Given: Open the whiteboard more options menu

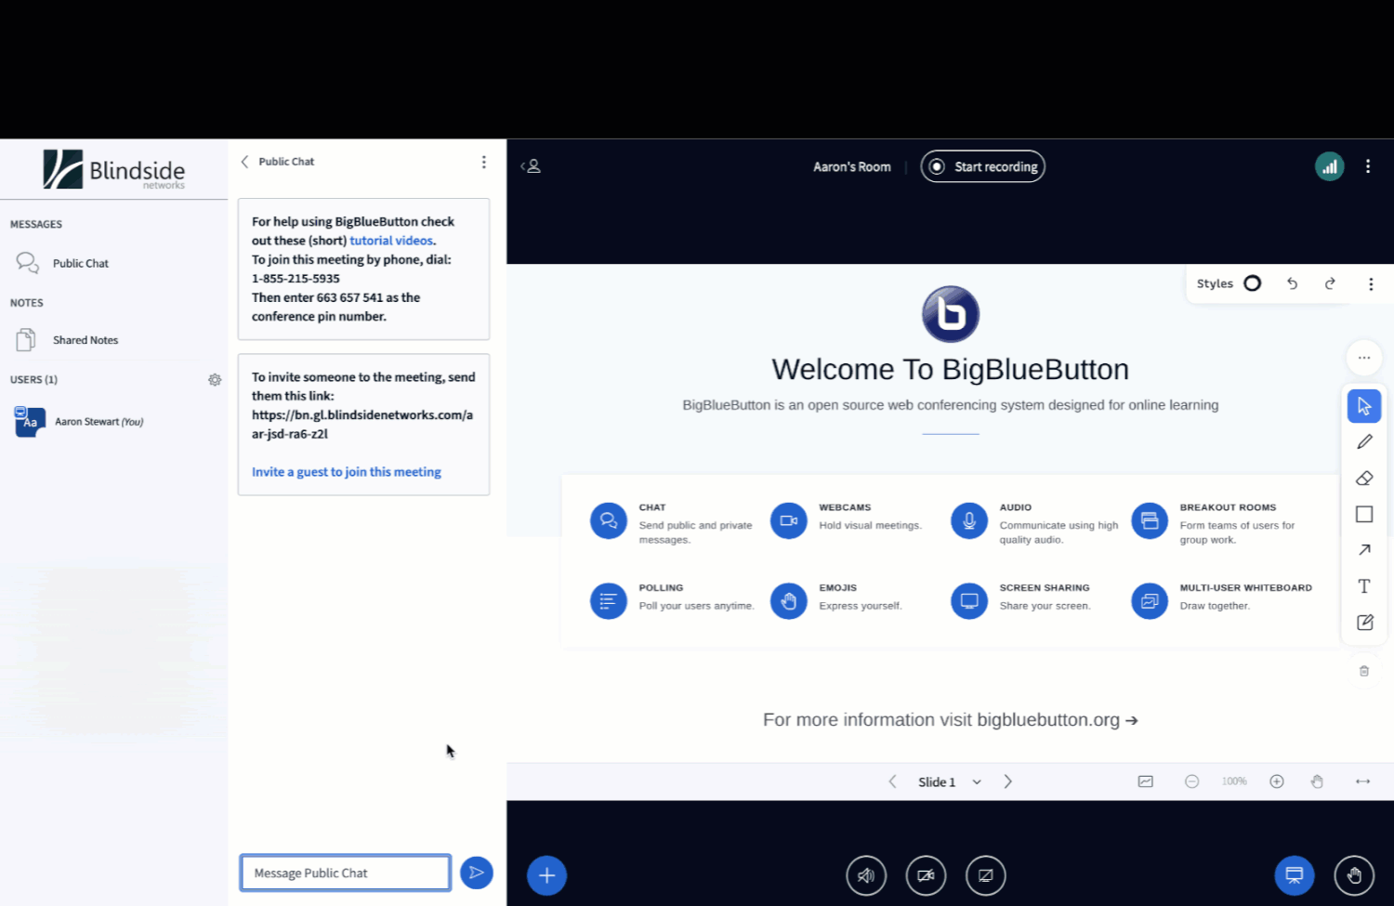Looking at the screenshot, I should pos(1371,284).
